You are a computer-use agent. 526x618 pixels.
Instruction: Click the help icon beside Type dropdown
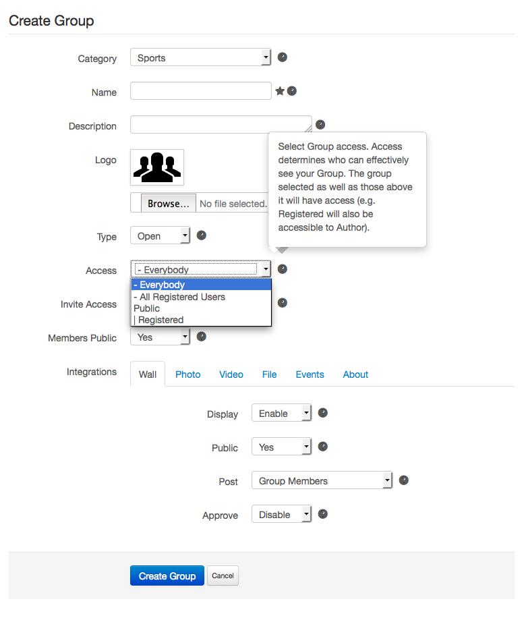[x=202, y=235]
